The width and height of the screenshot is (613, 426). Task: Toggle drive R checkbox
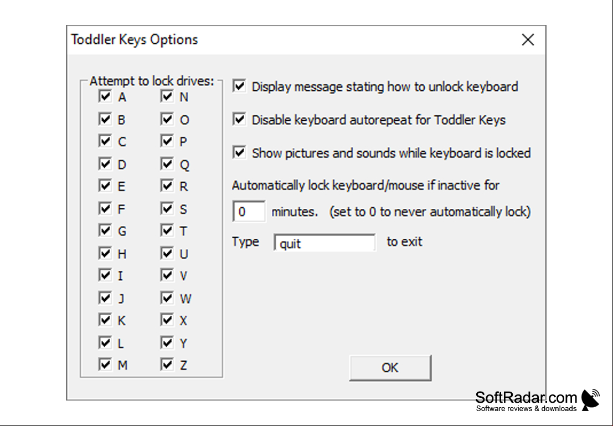tap(167, 186)
